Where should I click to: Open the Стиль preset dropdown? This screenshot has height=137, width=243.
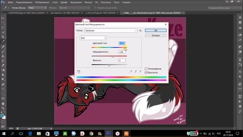[x=111, y=30]
